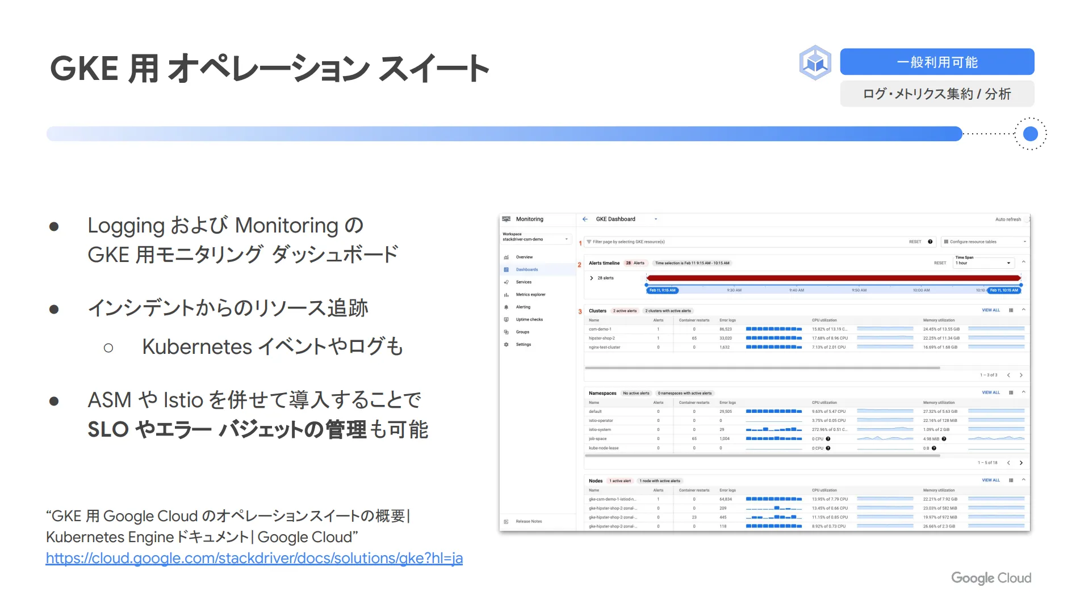Screen dimensions: 1080x600
Task: Click RESET in the Alerts timeline header
Action: 940,263
